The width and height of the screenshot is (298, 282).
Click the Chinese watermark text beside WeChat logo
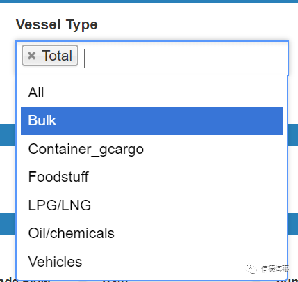(275, 269)
